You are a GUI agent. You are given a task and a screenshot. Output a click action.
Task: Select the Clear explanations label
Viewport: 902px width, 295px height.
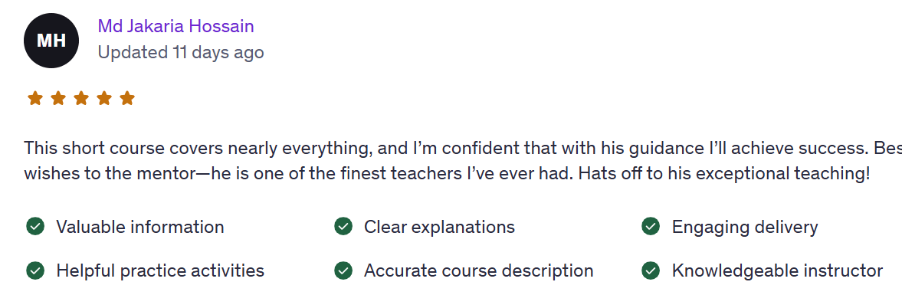[439, 227]
